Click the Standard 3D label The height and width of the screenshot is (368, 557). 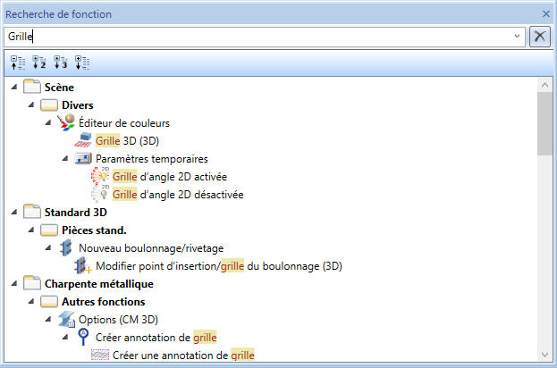76,213
